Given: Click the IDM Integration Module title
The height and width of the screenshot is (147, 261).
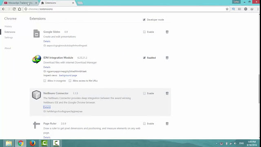Looking at the screenshot, I should [58, 58].
